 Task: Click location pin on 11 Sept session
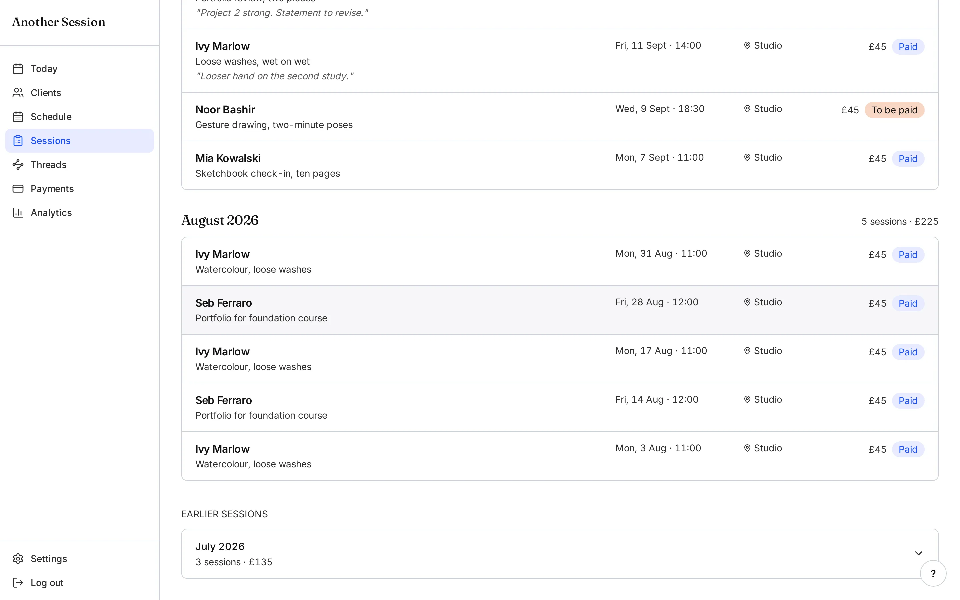click(747, 46)
